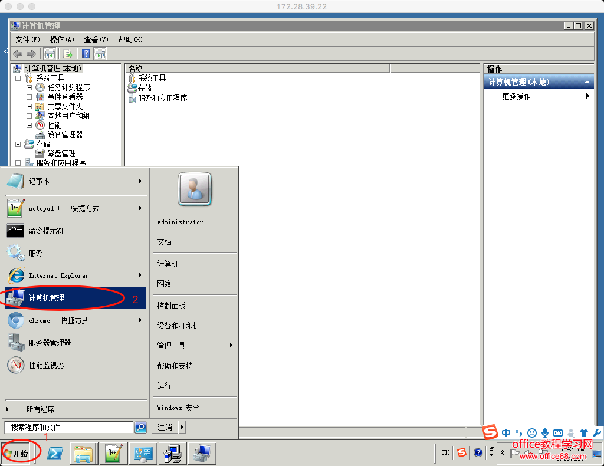Click the 开始 Start button
604x466 pixels.
tap(16, 453)
